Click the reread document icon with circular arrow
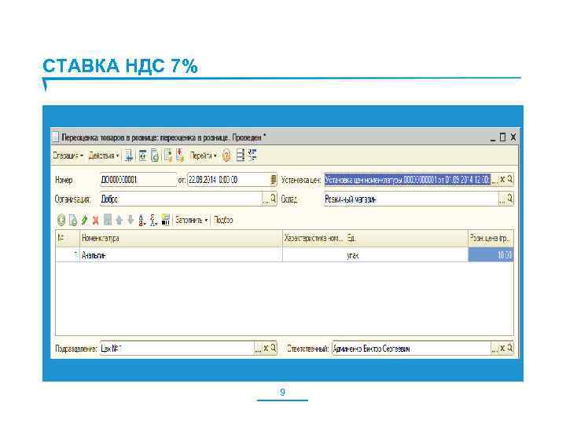The height and width of the screenshot is (424, 566). click(155, 155)
